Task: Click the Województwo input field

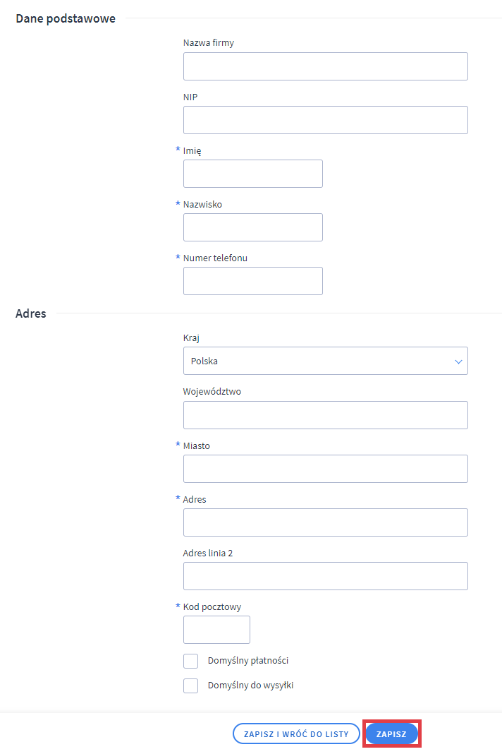Action: [x=325, y=415]
